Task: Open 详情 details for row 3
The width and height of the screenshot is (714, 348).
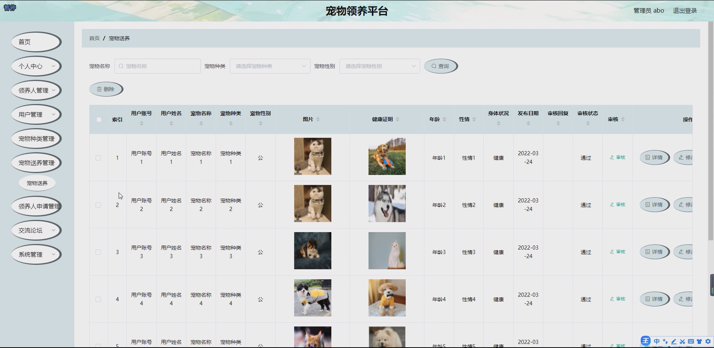Action: [654, 252]
